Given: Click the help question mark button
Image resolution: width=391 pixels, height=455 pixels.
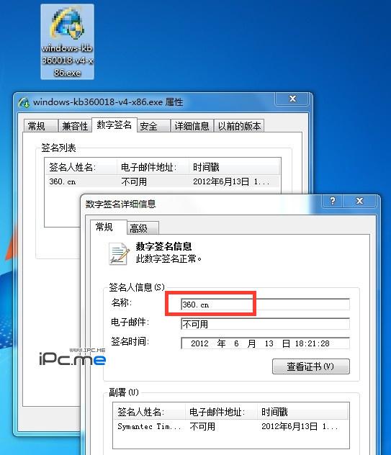Looking at the screenshot, I should [x=333, y=201].
